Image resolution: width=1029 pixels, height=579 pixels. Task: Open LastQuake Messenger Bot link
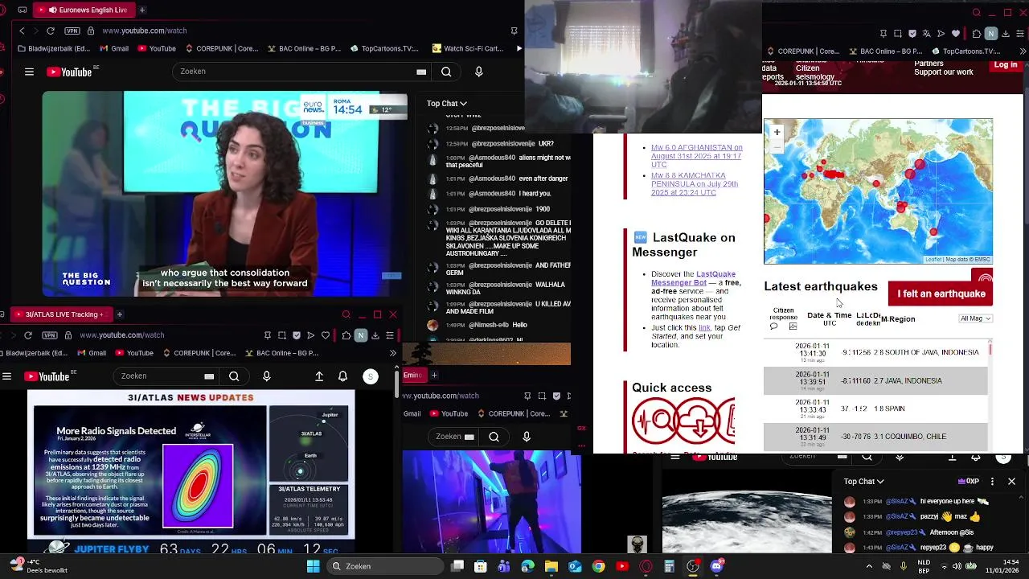coord(693,278)
